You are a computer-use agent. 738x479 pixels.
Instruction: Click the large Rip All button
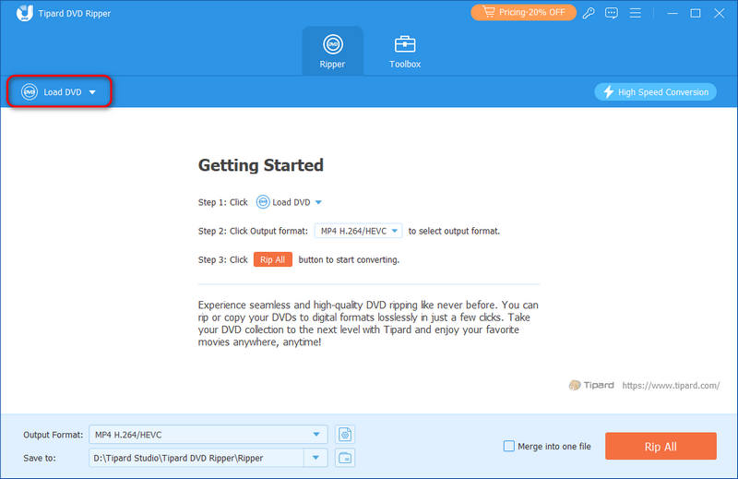(661, 446)
